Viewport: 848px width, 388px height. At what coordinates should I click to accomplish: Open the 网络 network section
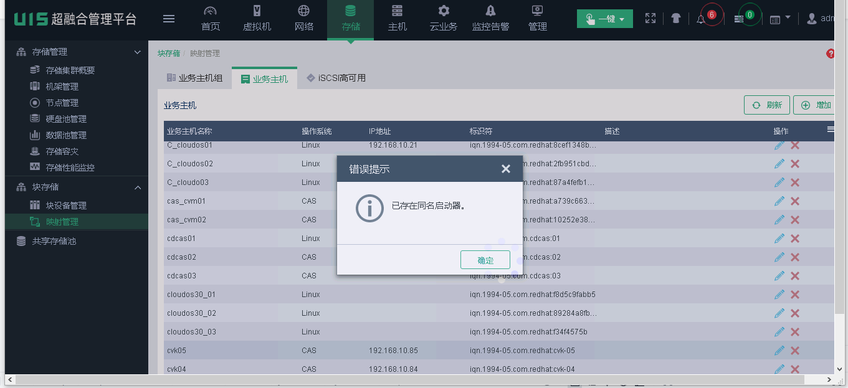[x=303, y=19]
